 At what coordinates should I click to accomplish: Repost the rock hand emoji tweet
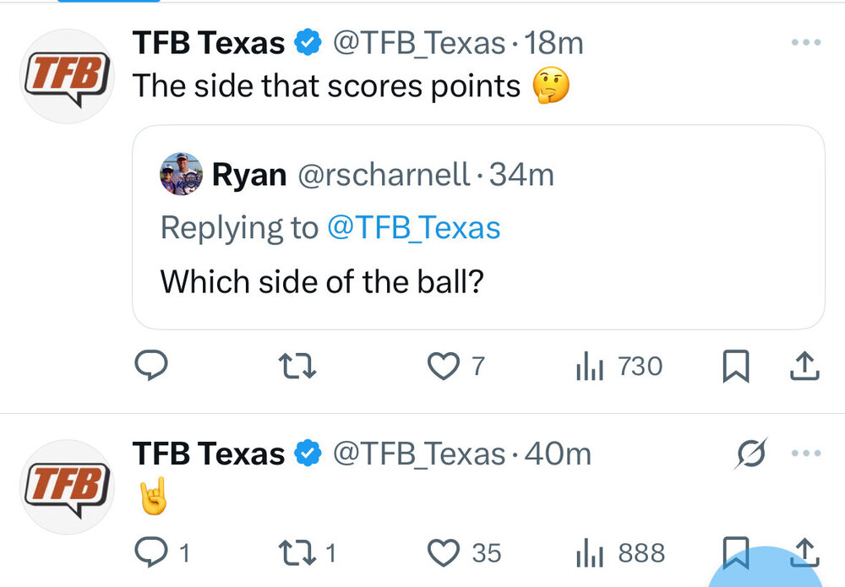[297, 553]
